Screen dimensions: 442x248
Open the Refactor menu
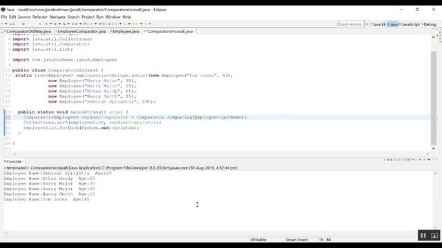(x=40, y=17)
